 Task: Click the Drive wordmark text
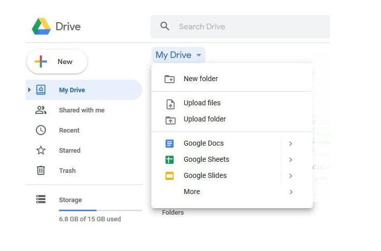click(68, 26)
